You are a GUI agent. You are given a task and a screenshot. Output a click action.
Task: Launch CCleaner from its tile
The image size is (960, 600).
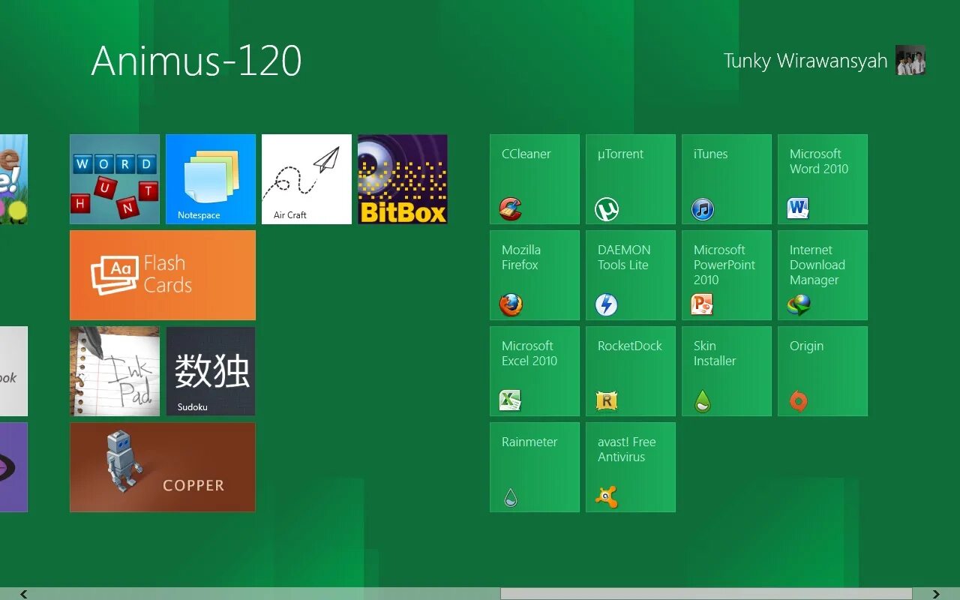tap(535, 179)
